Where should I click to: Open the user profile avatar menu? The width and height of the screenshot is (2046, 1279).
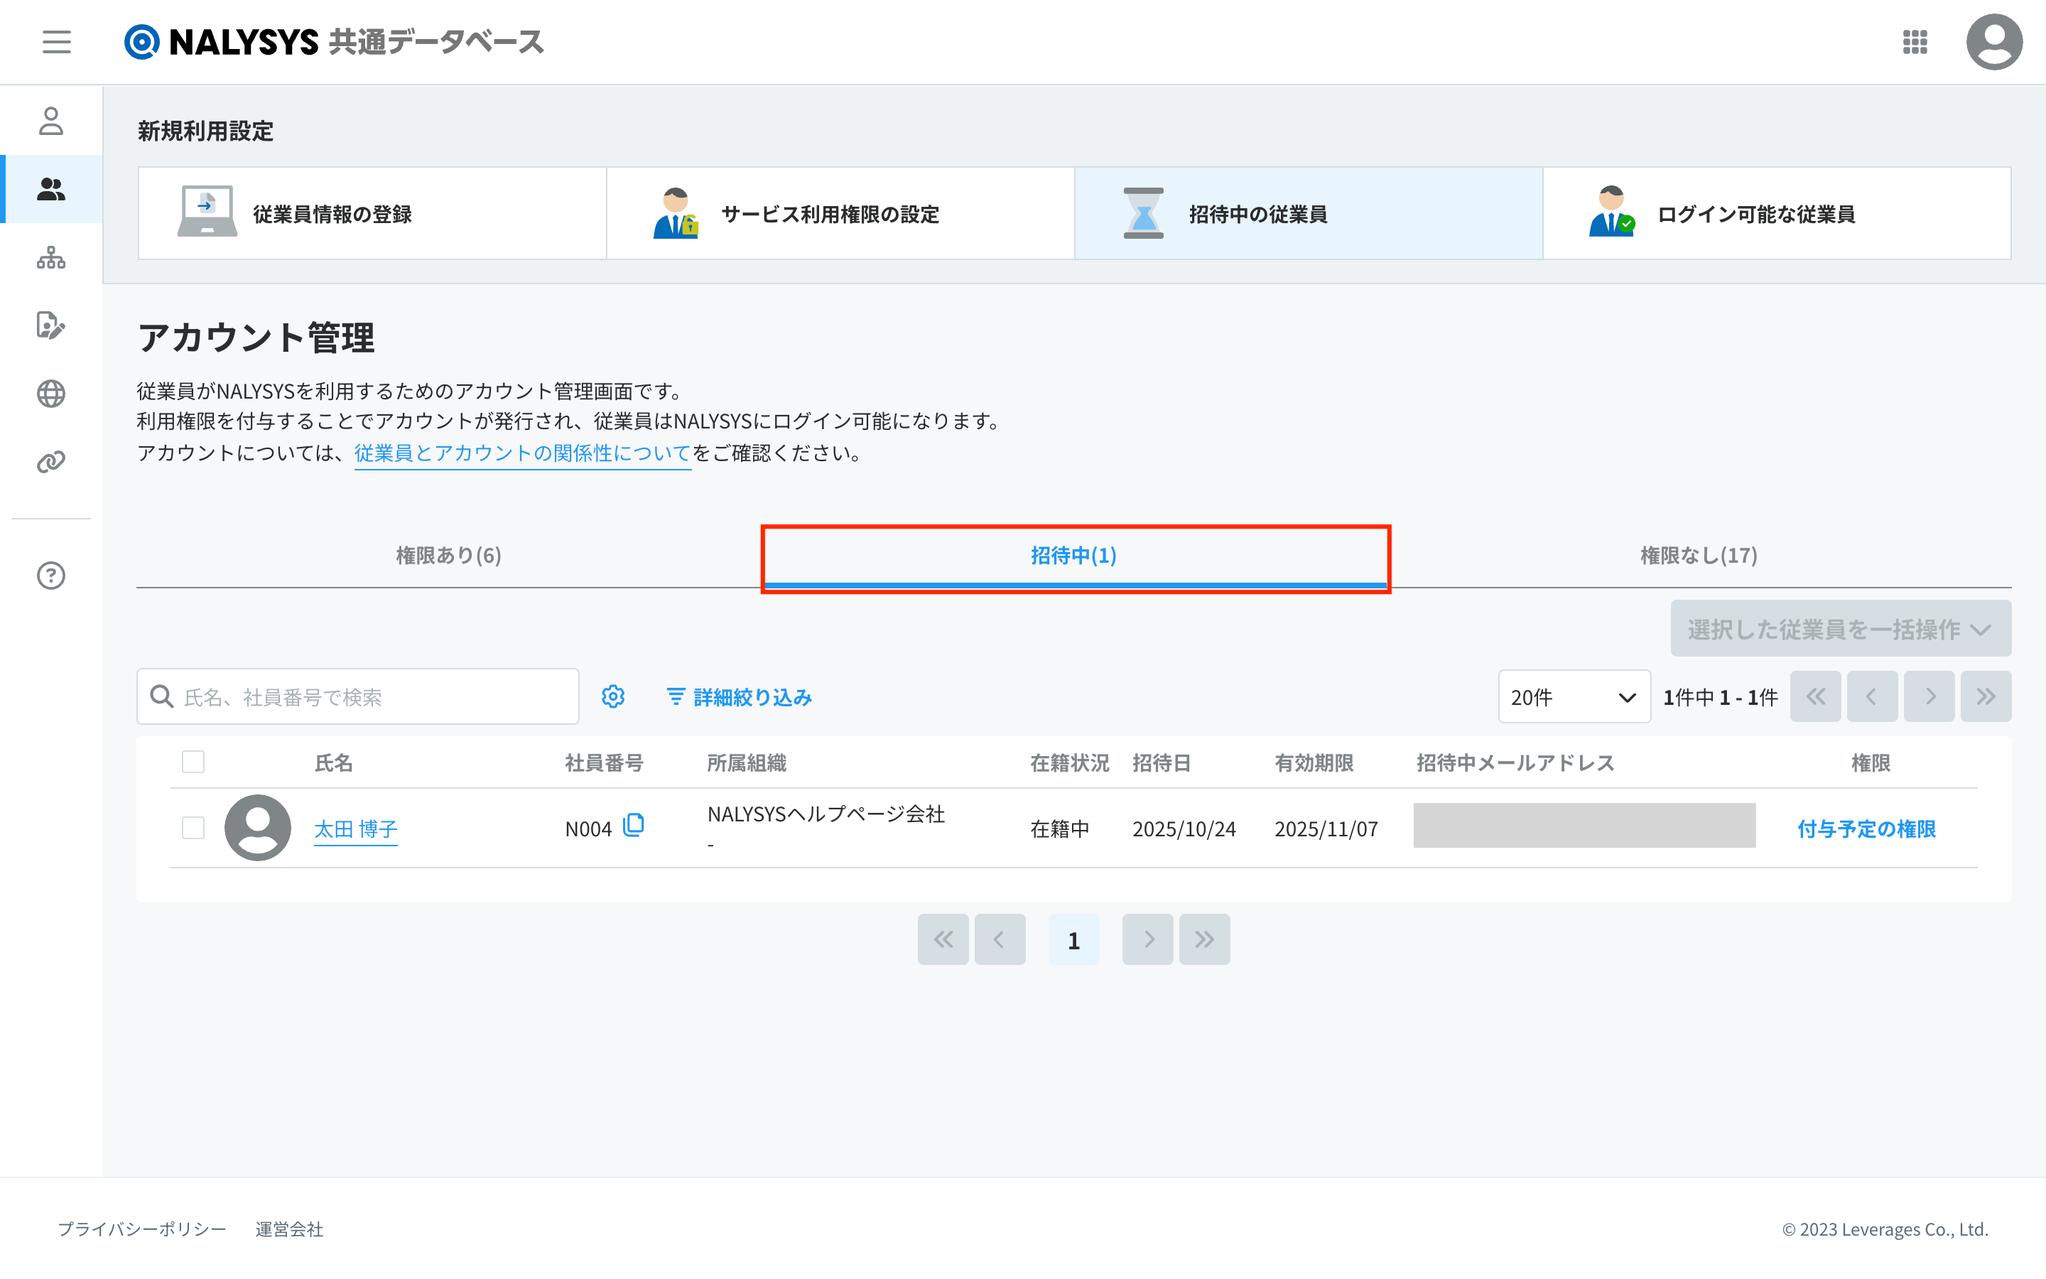click(x=1993, y=41)
